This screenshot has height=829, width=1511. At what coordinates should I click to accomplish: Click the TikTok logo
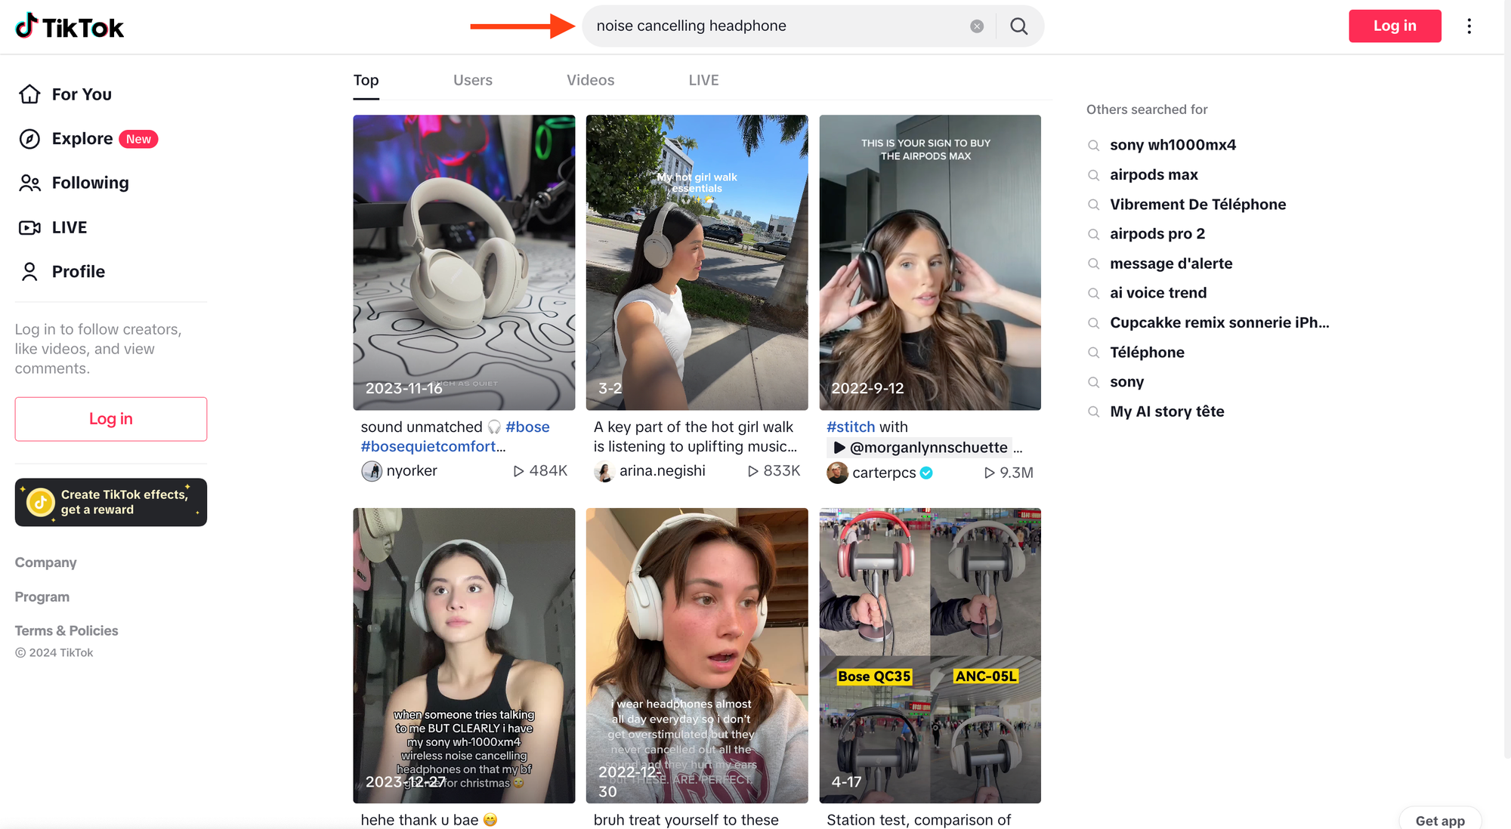70,26
